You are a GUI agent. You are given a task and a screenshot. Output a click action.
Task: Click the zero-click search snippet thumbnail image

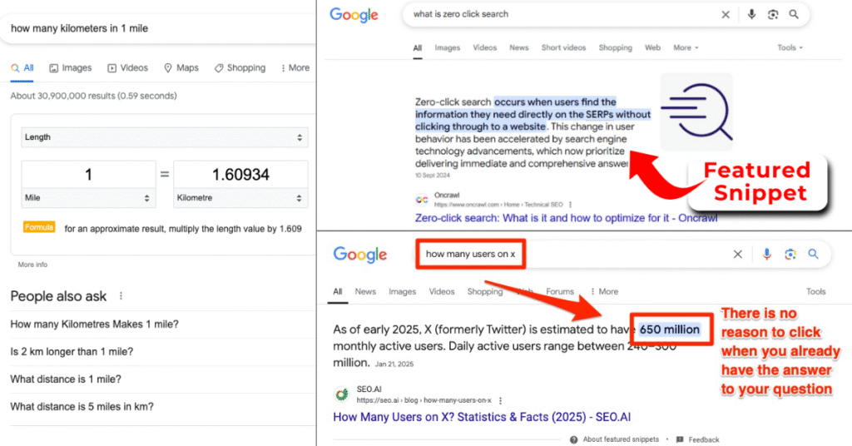tap(696, 112)
